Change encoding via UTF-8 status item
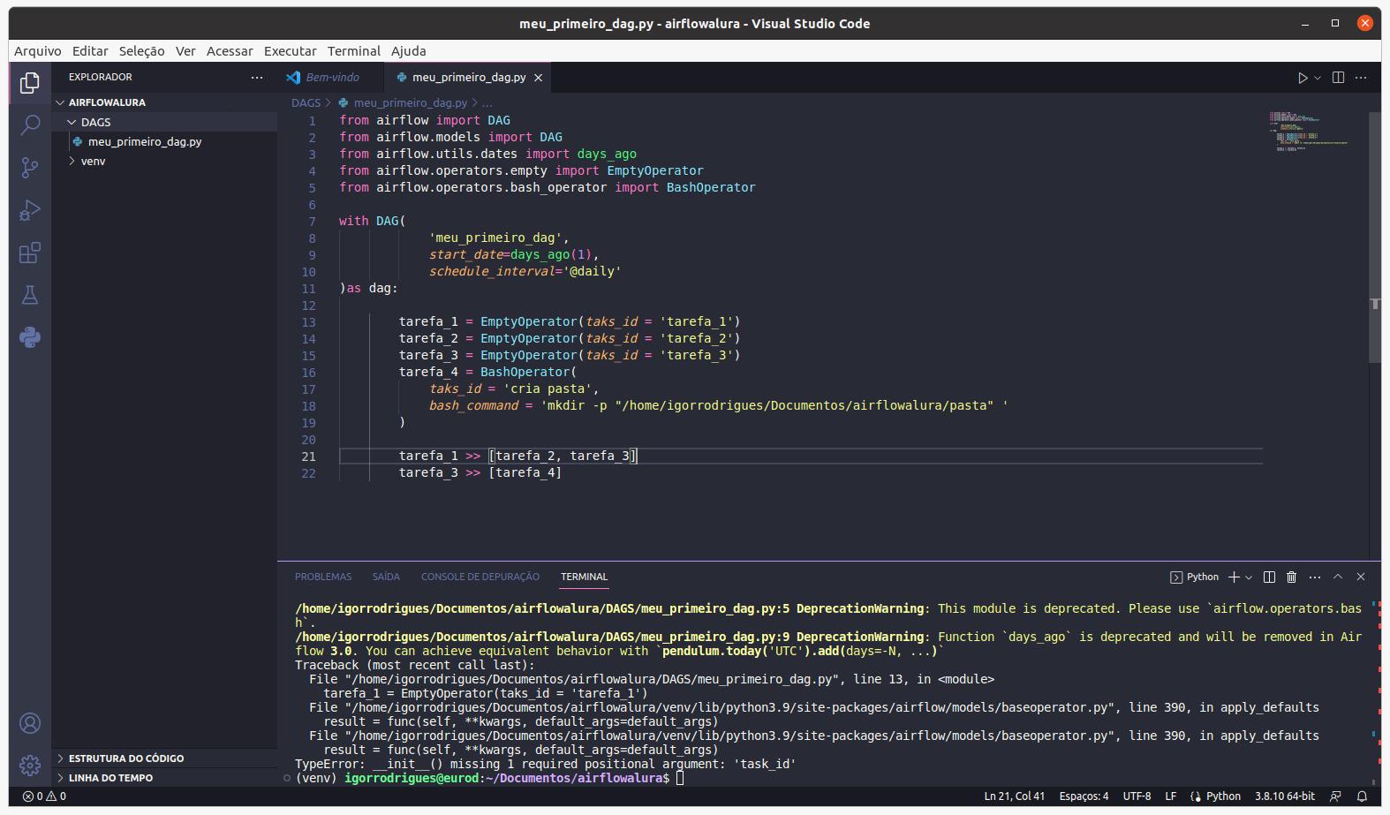The image size is (1390, 815). (1137, 796)
